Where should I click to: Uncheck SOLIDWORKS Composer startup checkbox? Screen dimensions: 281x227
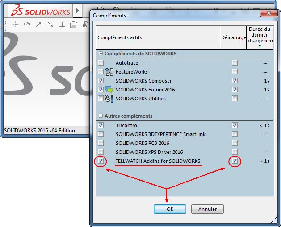pos(235,81)
